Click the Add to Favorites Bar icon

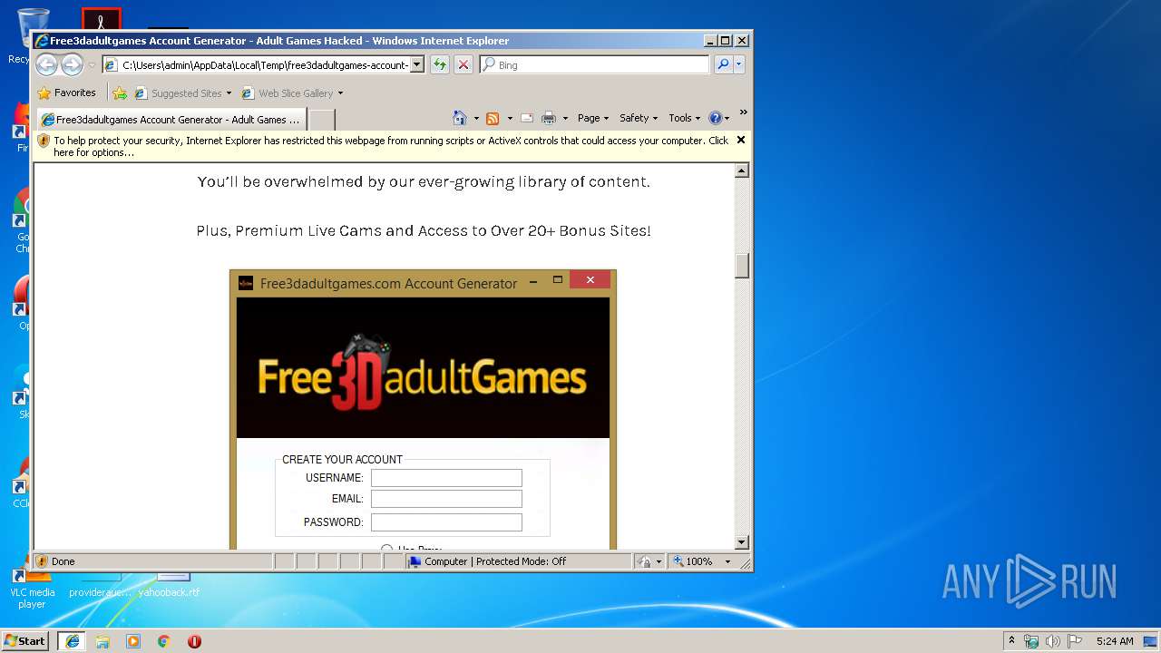(120, 93)
